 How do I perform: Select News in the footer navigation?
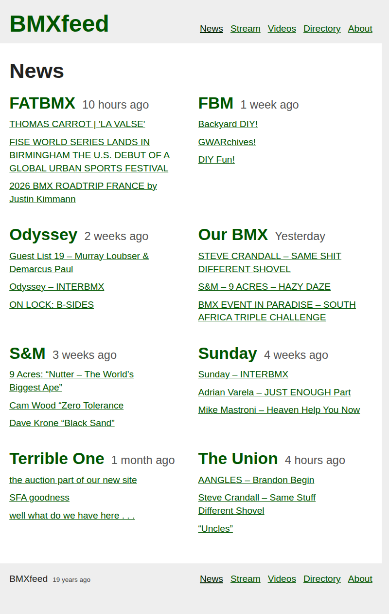211,579
